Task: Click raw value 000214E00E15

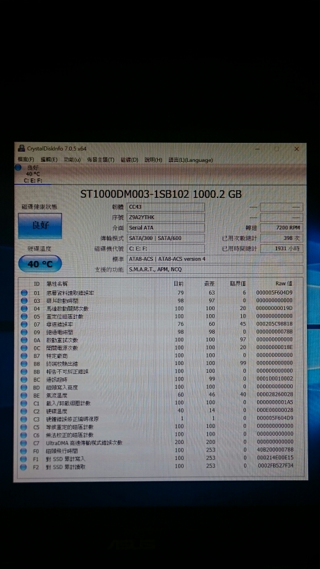Action: tap(274, 459)
